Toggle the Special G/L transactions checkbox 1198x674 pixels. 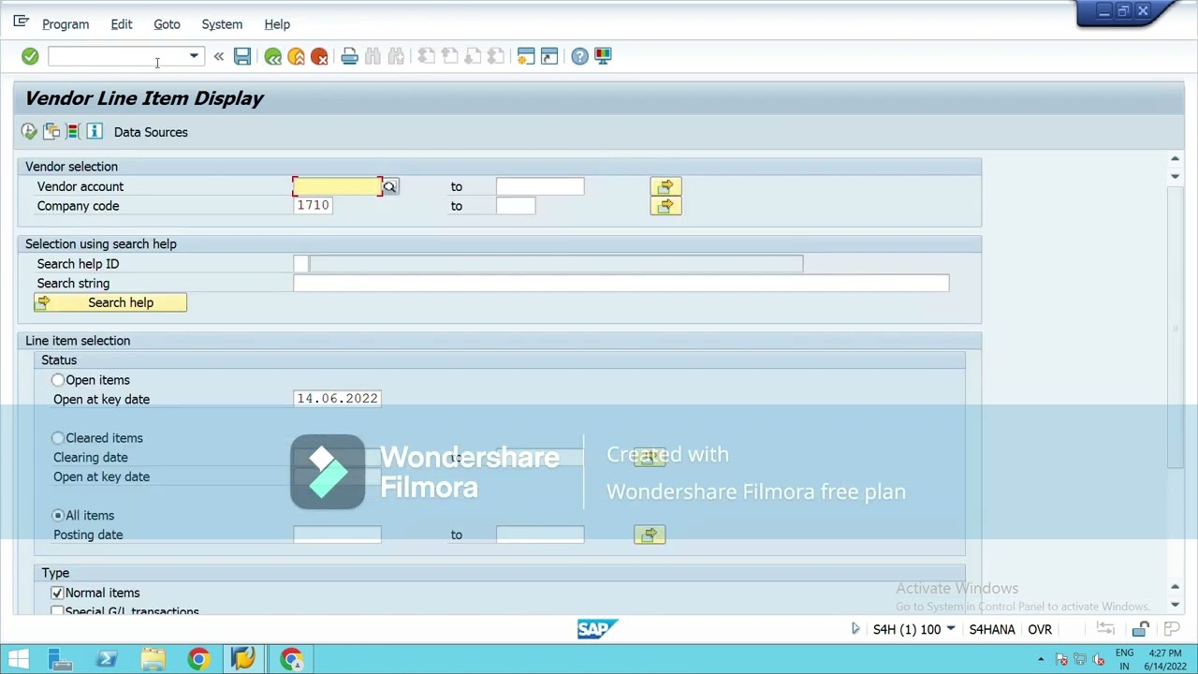(57, 611)
